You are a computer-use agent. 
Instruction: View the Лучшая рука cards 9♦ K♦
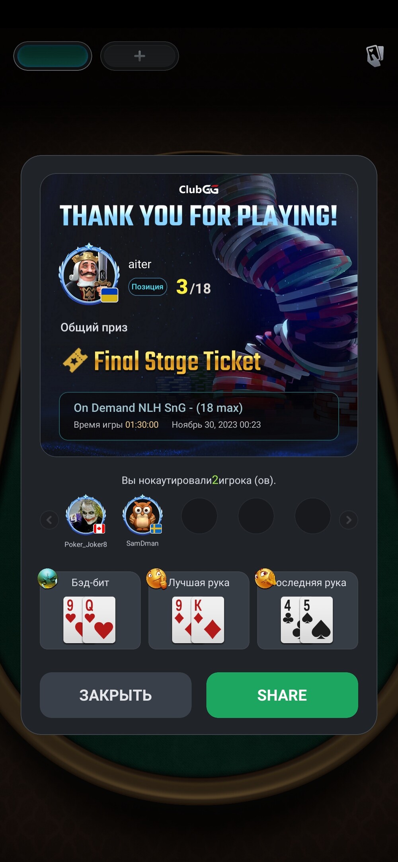coord(198,620)
